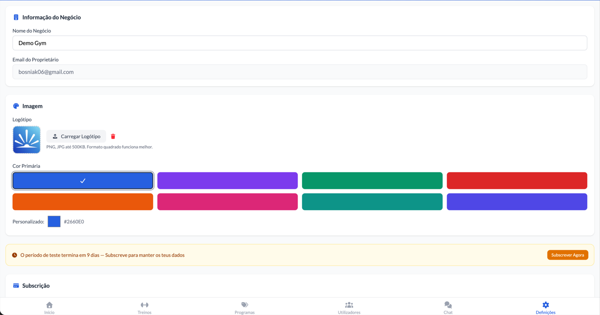This screenshot has height=315, width=600.
Task: Select the red primary color swatch
Action: click(517, 181)
